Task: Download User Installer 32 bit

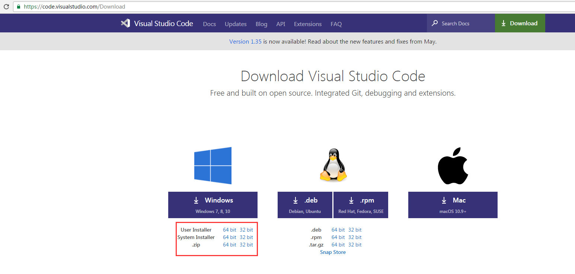Action: coord(246,230)
